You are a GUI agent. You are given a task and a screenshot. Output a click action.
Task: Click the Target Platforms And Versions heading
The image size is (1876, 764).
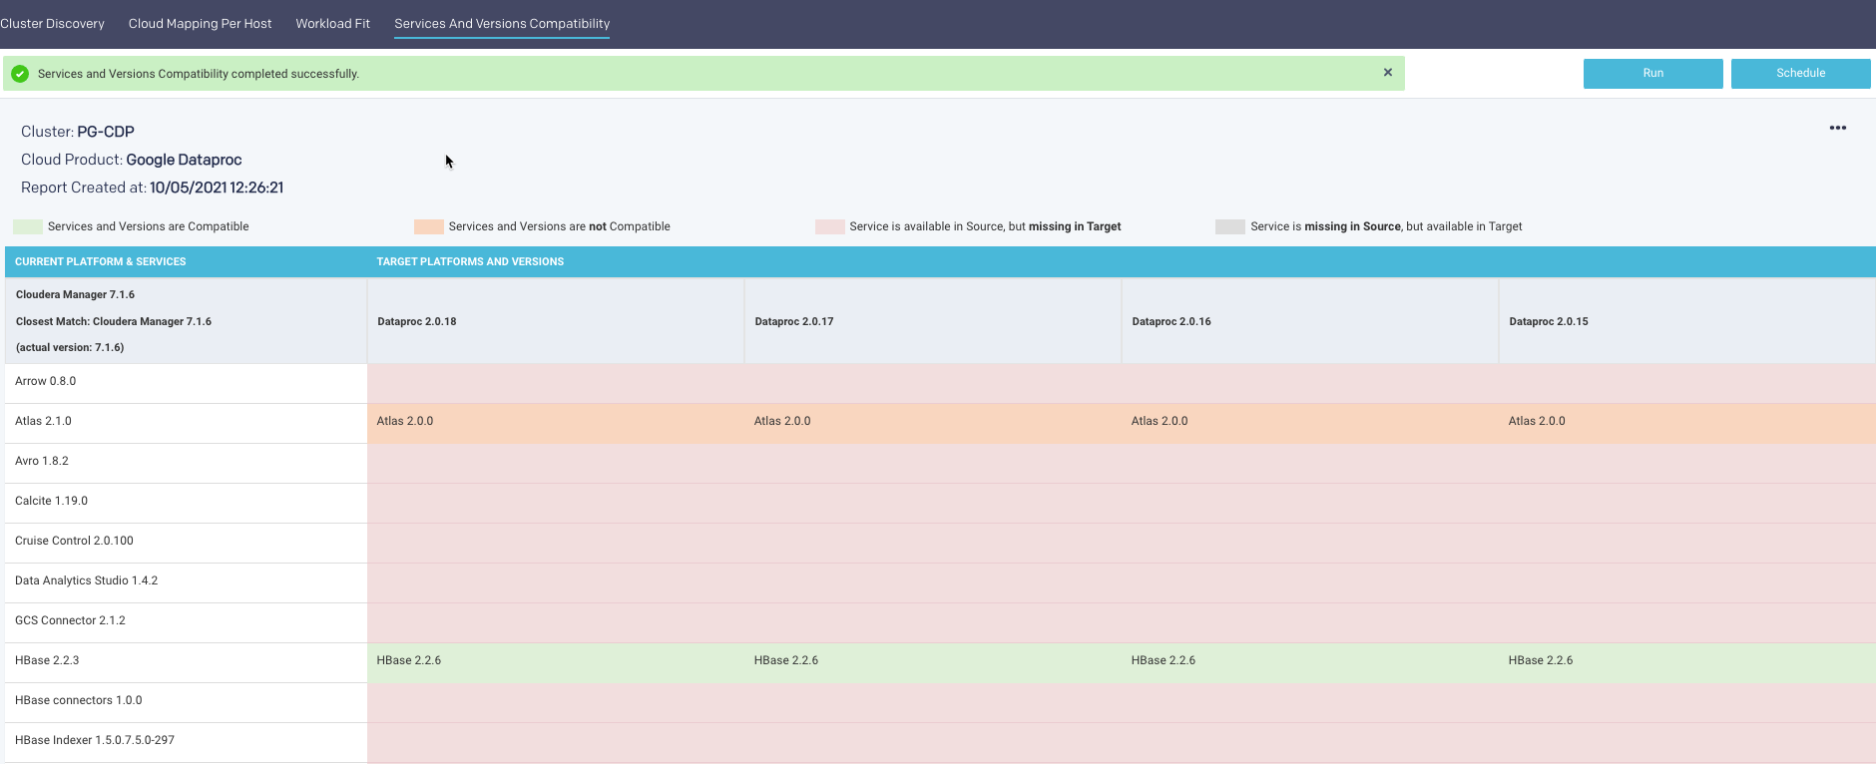470,261
